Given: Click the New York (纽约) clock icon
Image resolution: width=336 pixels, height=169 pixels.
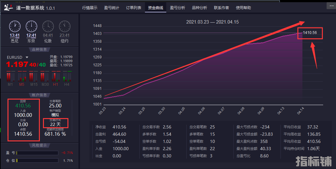Looking at the screenshot, I should point(65,27).
